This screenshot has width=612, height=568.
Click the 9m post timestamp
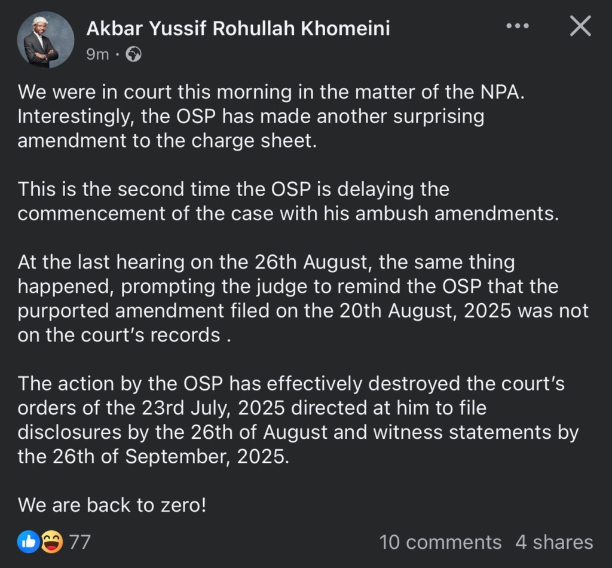point(98,54)
